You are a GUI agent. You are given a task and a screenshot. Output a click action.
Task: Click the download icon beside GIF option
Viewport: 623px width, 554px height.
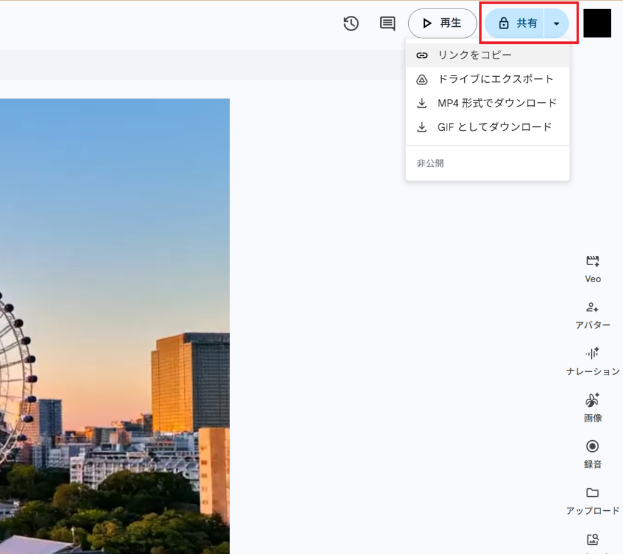pos(422,127)
